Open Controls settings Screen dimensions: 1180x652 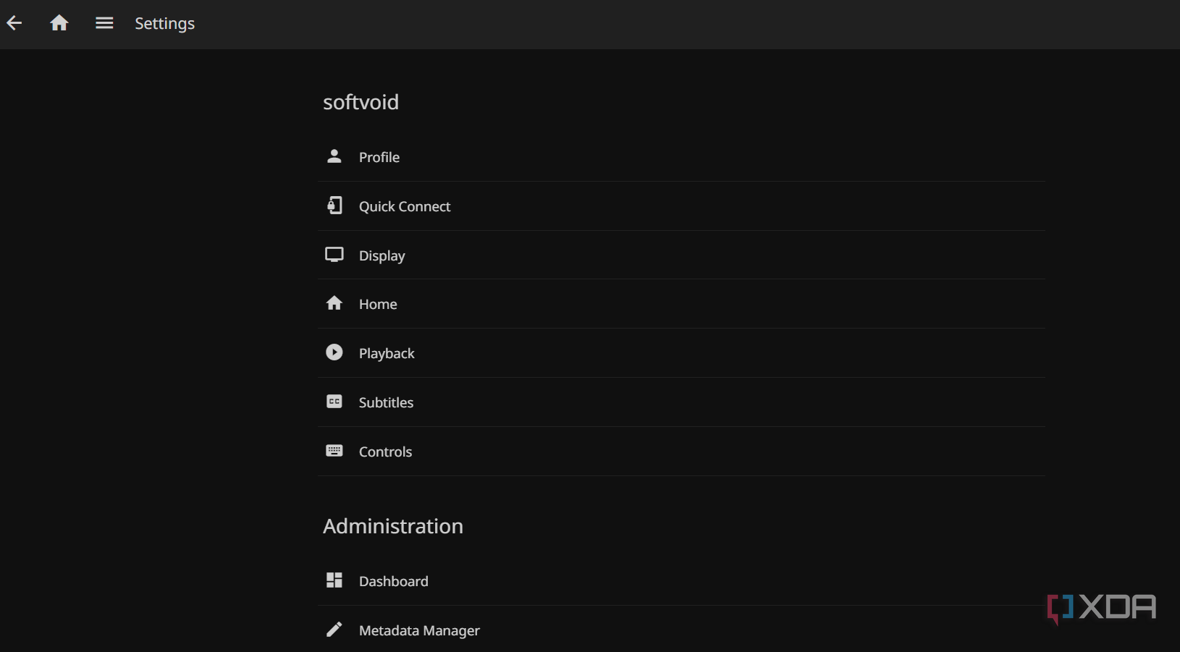click(x=681, y=452)
